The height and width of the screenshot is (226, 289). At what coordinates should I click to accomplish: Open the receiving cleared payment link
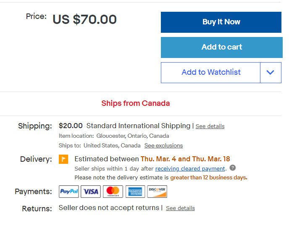click(190, 168)
